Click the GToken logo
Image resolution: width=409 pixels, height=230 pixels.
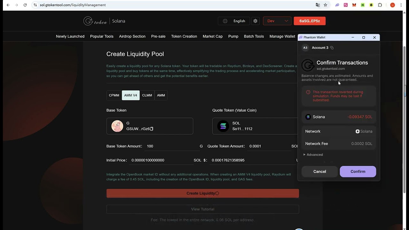click(x=95, y=21)
